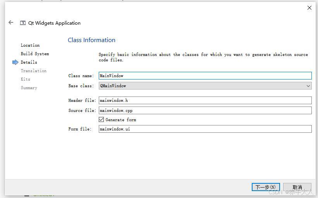Screen dimensions: 318x198
Task: Click the 取消 cancel button
Action: 297,187
